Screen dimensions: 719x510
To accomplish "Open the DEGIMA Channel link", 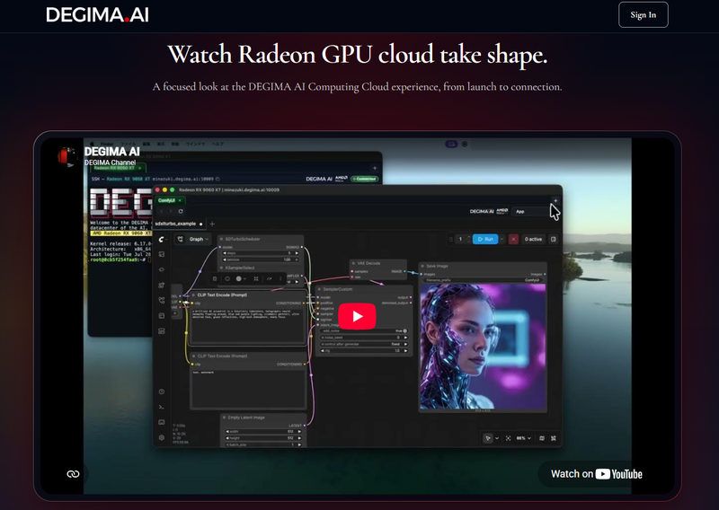I will point(110,163).
